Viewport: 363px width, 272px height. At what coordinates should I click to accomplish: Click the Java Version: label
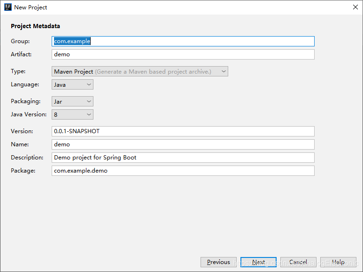[x=29, y=114]
